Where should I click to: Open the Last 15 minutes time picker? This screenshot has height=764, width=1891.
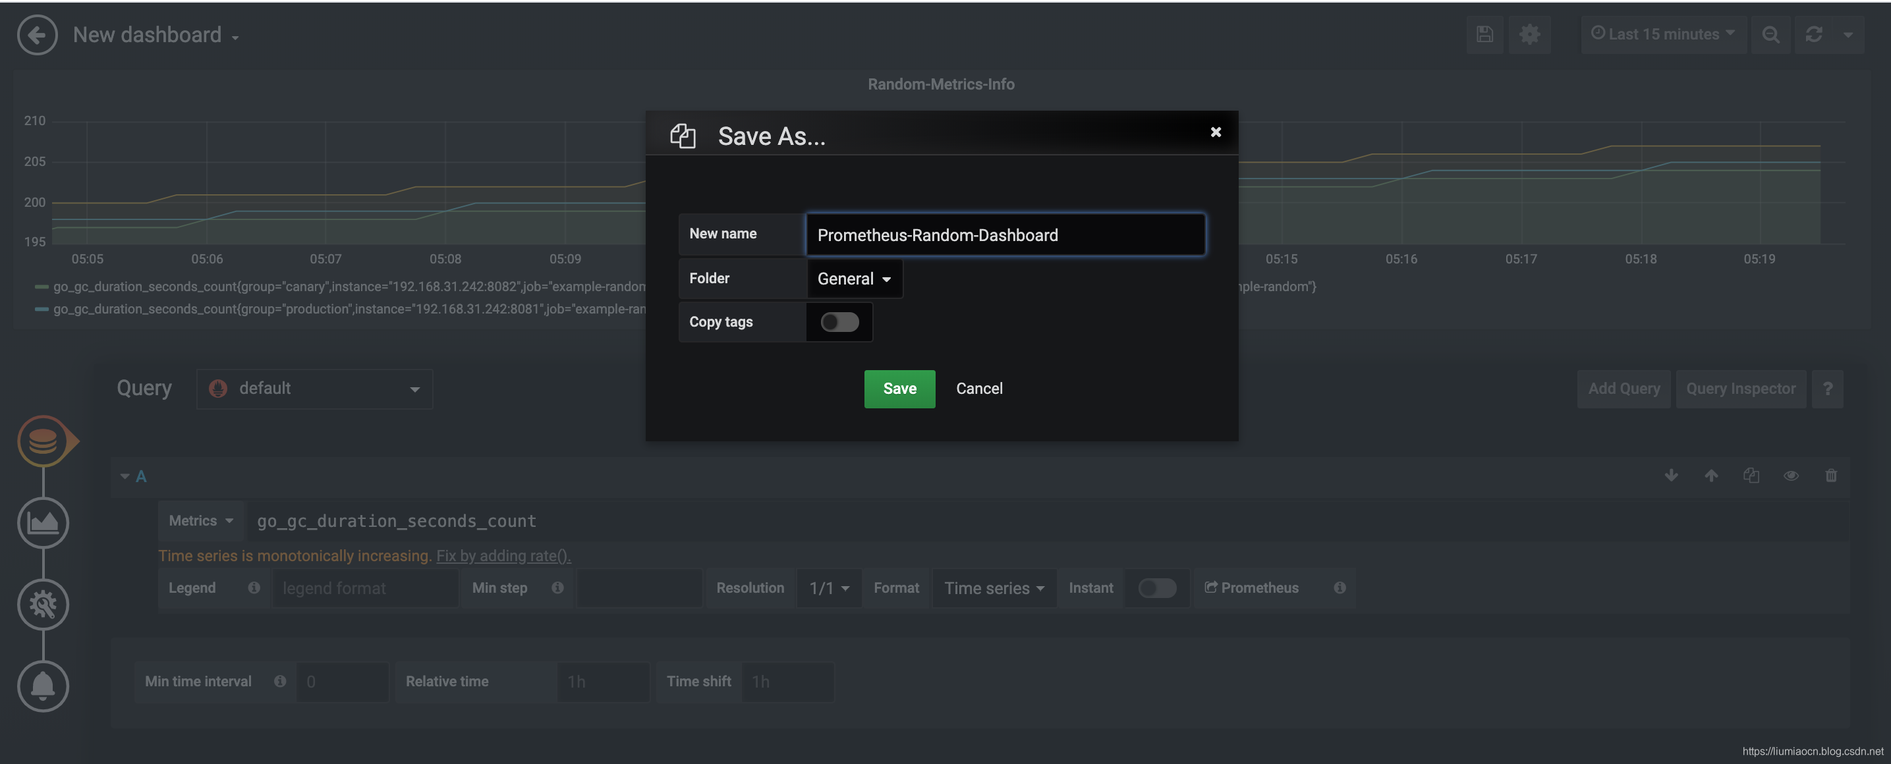(x=1663, y=34)
